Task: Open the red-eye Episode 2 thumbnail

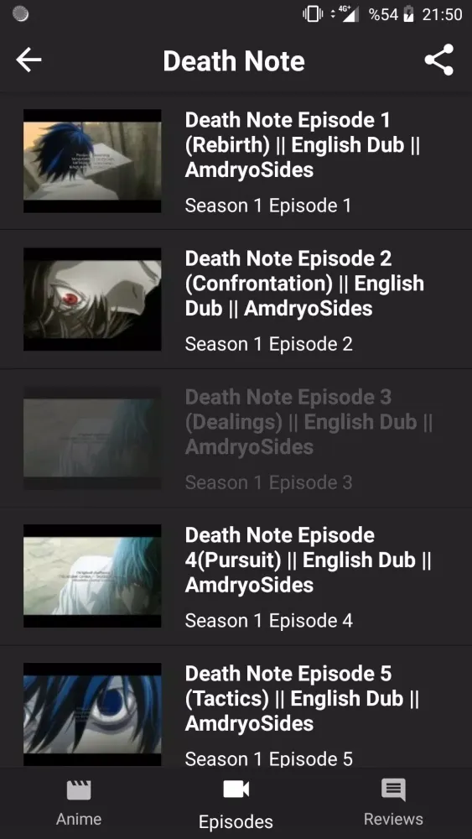Action: point(92,300)
